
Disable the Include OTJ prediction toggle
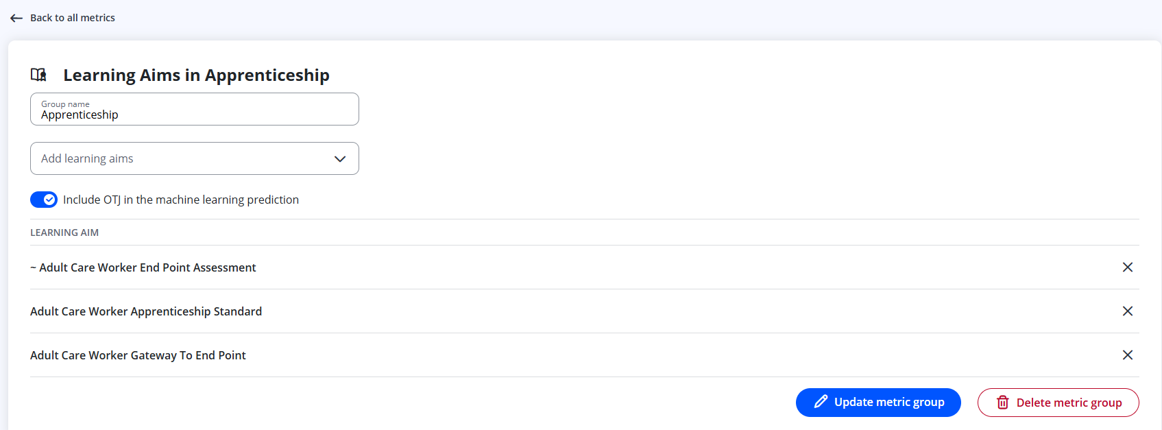(x=44, y=200)
